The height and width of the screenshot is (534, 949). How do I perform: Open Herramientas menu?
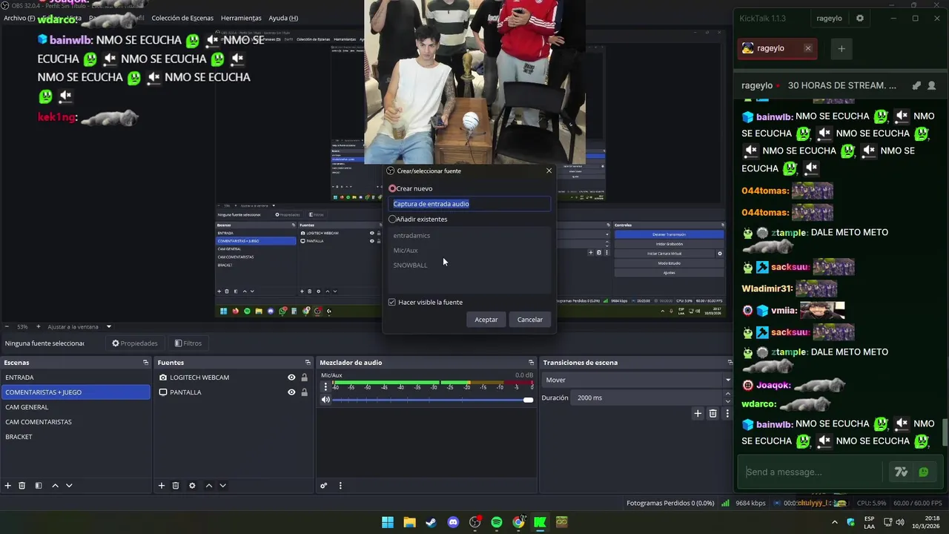coord(241,18)
